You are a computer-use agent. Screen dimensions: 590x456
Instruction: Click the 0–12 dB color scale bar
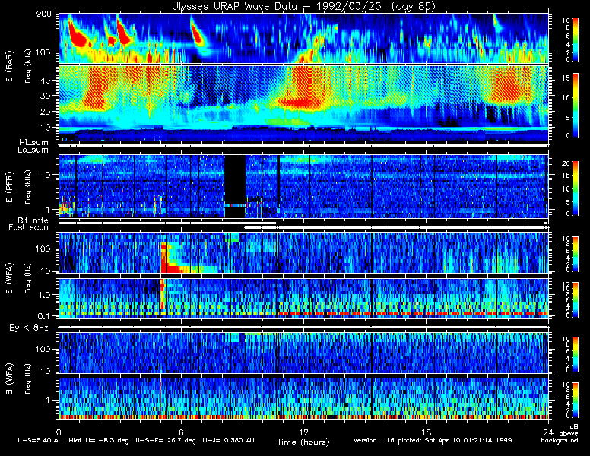click(575, 299)
